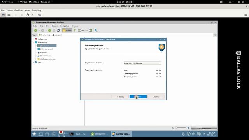
Task: Click the green filter funnel icon
Action: pos(75,30)
